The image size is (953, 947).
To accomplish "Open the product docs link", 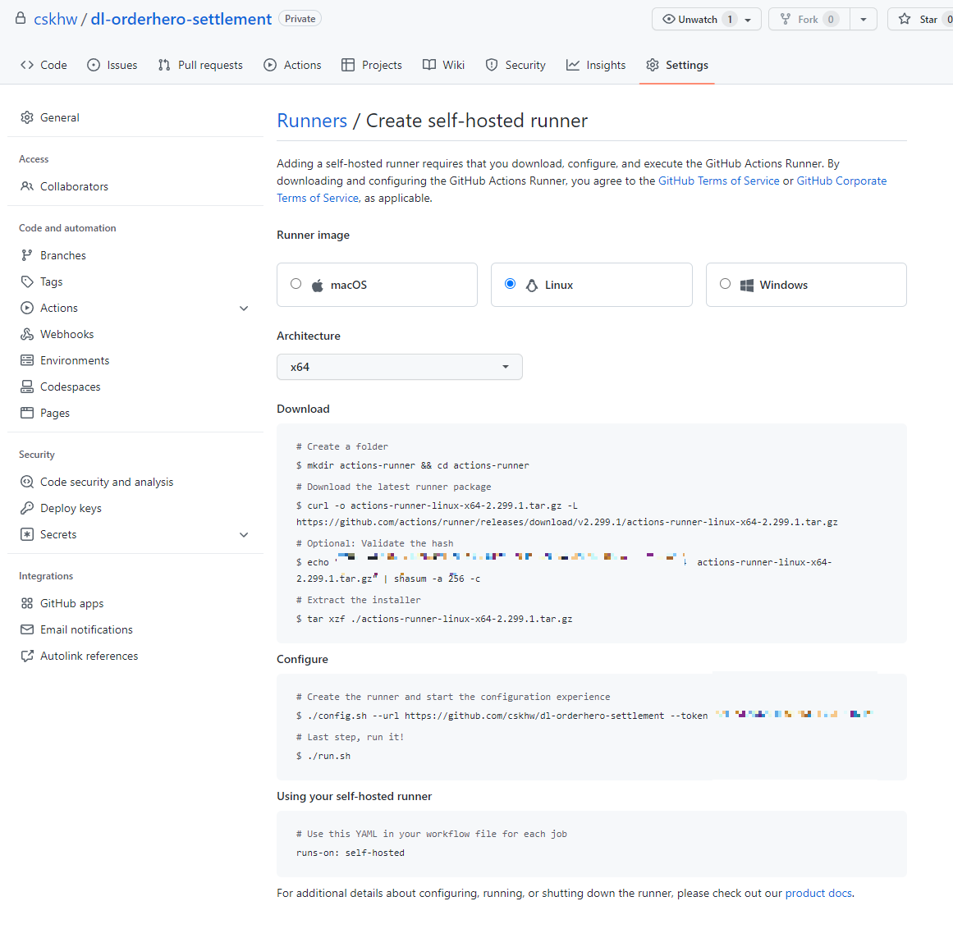I will coord(818,893).
